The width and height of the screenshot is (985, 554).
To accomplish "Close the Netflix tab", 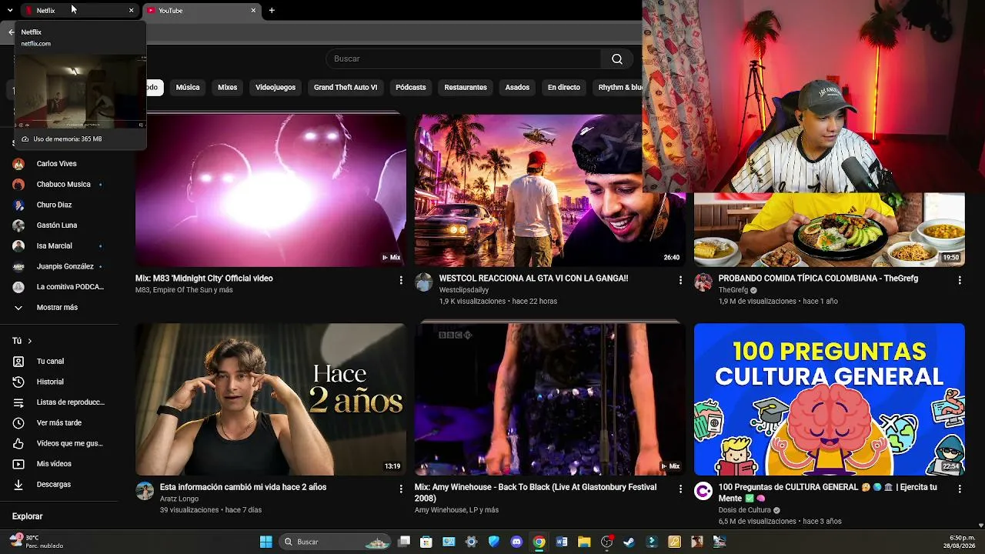I will 131,11.
